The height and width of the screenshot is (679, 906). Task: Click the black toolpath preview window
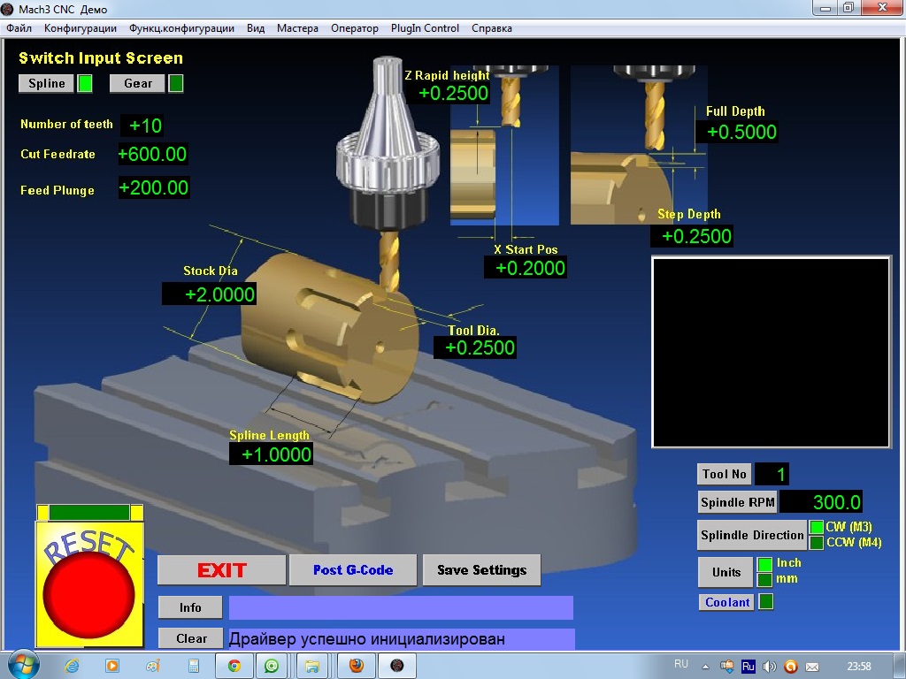tap(771, 352)
